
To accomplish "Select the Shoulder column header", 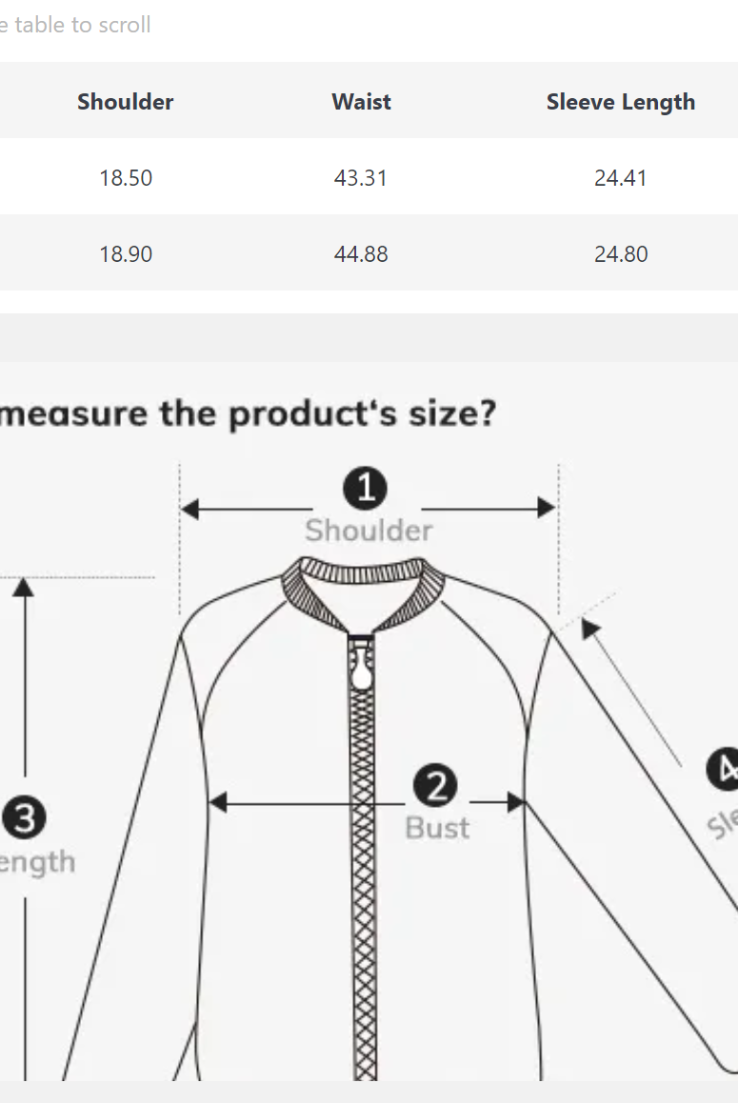I will click(126, 102).
